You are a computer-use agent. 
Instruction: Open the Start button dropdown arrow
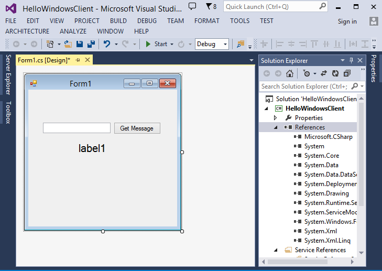pyautogui.click(x=172, y=45)
